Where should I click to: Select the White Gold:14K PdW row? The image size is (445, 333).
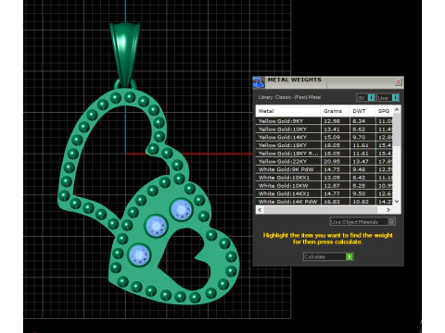324,202
